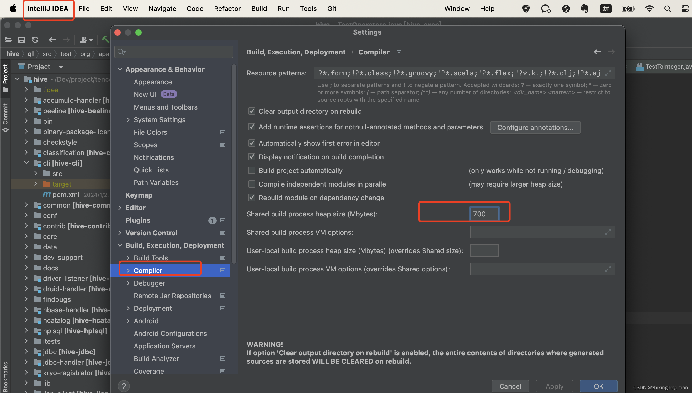The height and width of the screenshot is (393, 692).
Task: Open macOS Spotlight search icon
Action: [x=667, y=9]
